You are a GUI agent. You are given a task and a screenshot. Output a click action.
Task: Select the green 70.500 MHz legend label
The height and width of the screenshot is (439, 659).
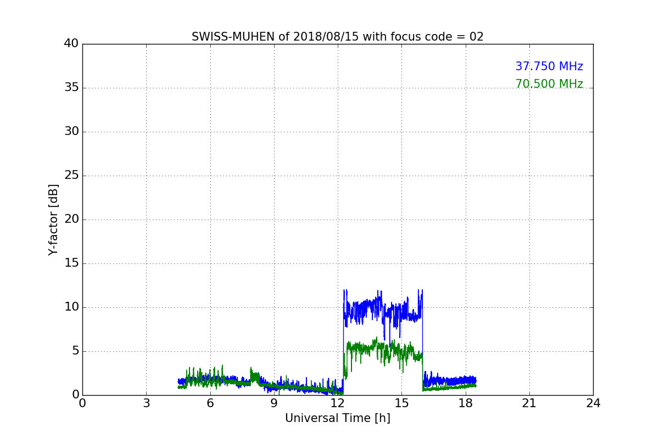pyautogui.click(x=549, y=84)
